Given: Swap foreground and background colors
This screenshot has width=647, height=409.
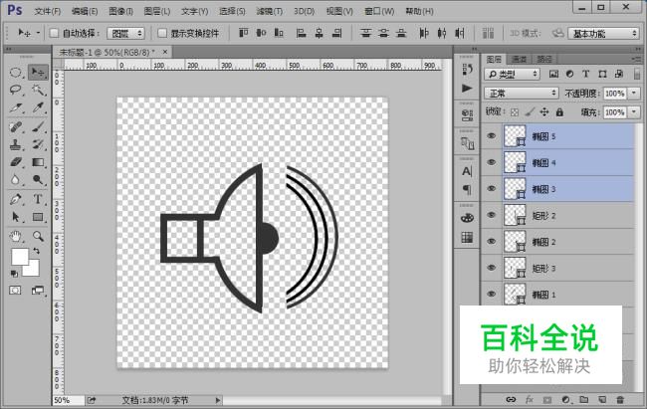Looking at the screenshot, I should pyautogui.click(x=36, y=251).
